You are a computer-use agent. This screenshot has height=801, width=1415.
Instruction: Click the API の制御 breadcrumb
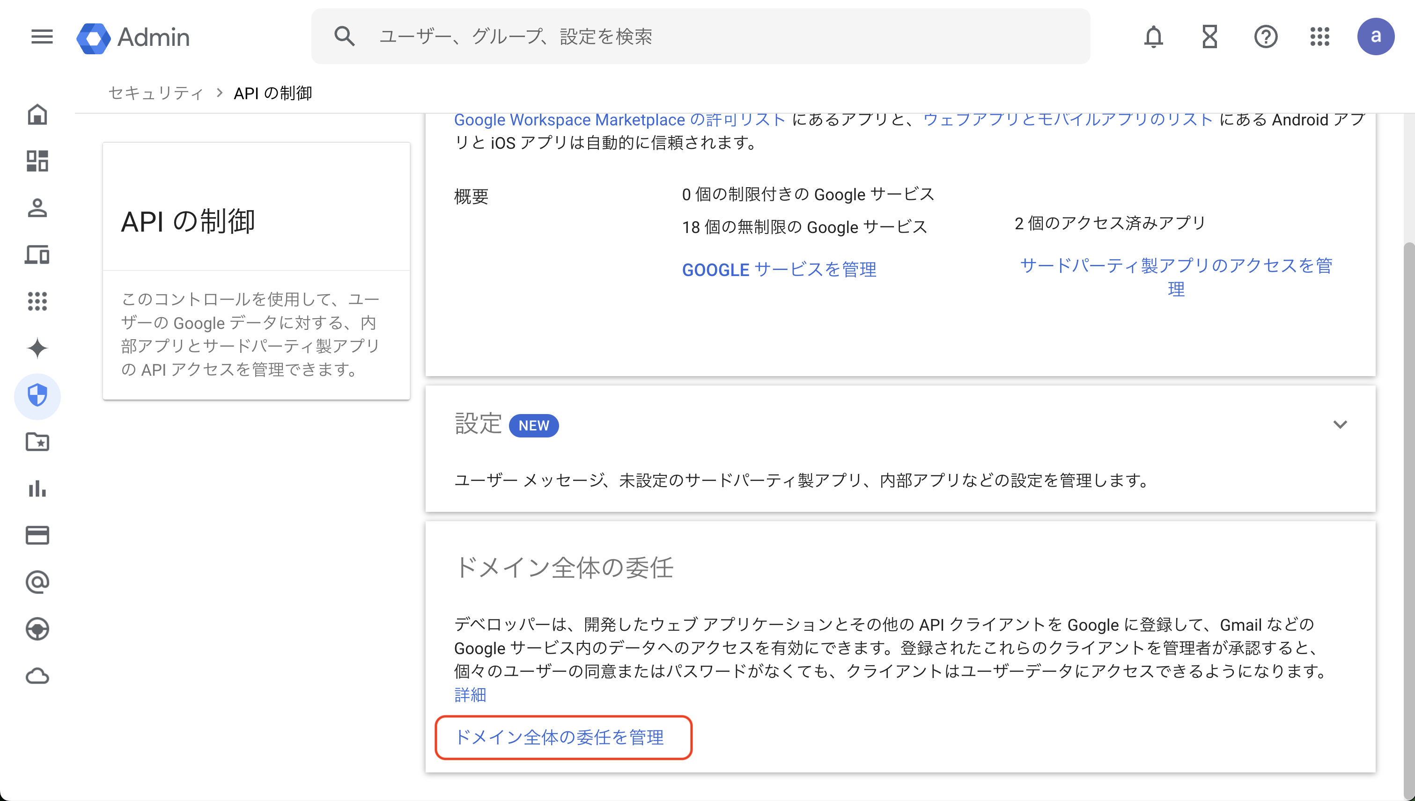coord(273,93)
